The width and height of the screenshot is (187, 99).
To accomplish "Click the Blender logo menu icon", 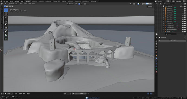I will [x=1, y=1].
